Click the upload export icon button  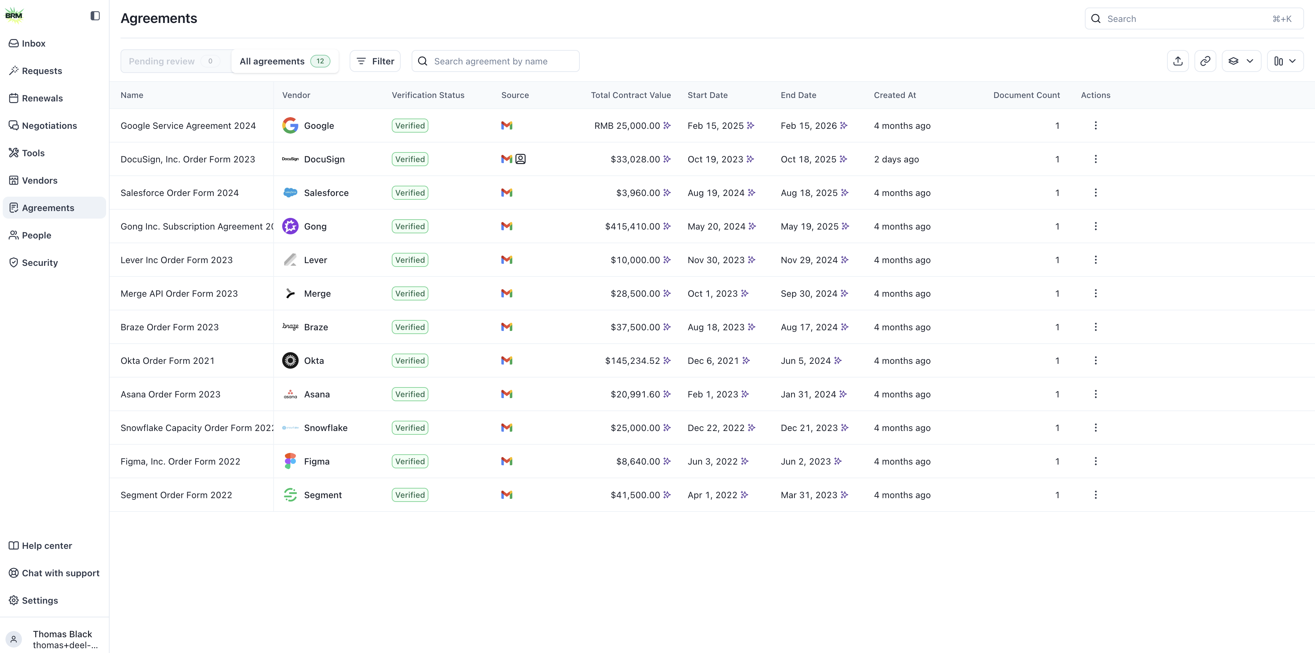pos(1178,61)
